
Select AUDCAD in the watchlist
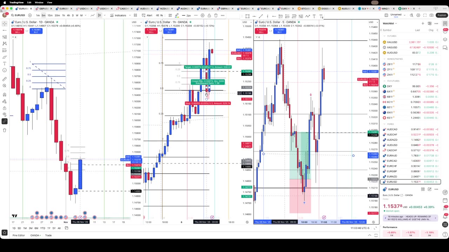pos(410,129)
